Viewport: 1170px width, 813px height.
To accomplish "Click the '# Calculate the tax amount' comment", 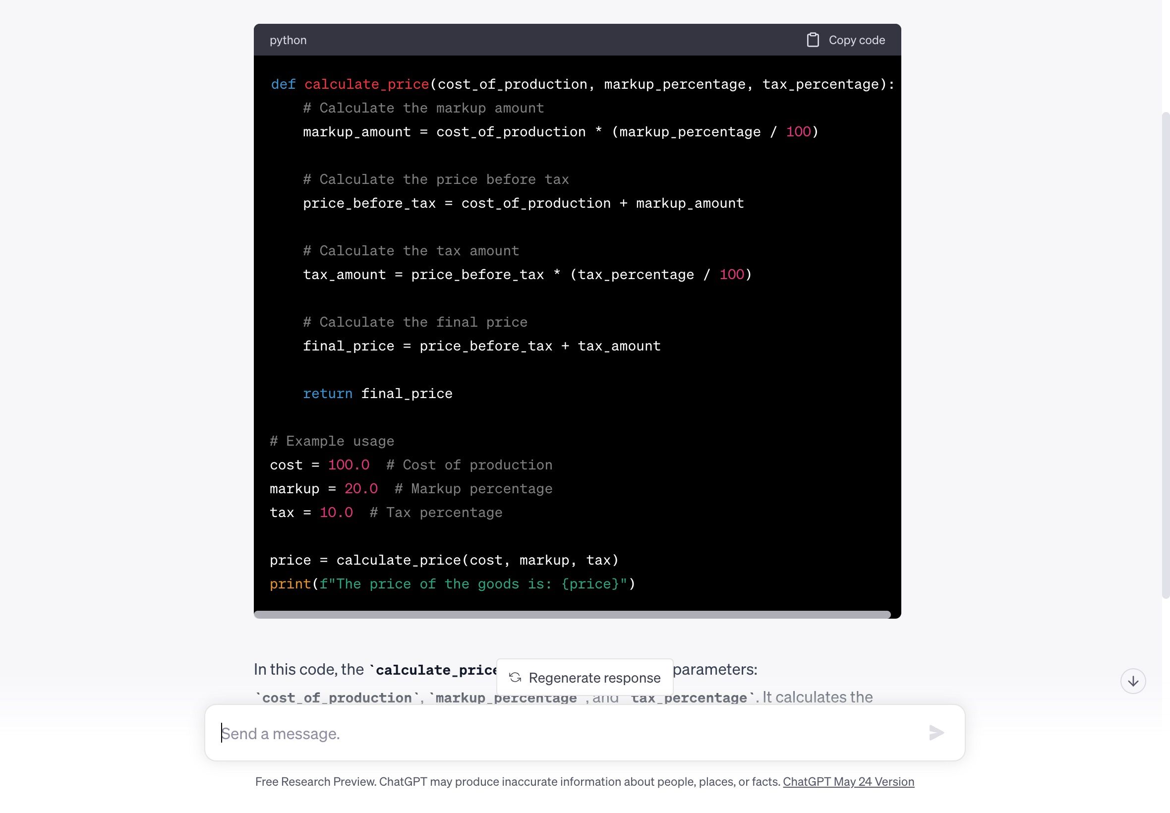I will [x=410, y=251].
